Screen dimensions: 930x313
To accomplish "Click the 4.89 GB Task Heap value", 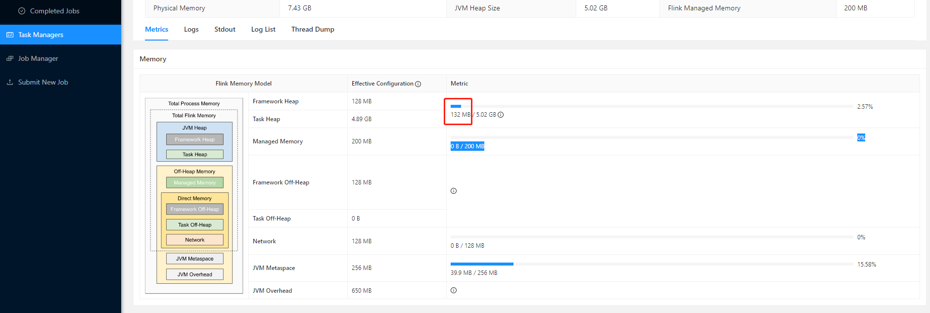I will (x=362, y=119).
